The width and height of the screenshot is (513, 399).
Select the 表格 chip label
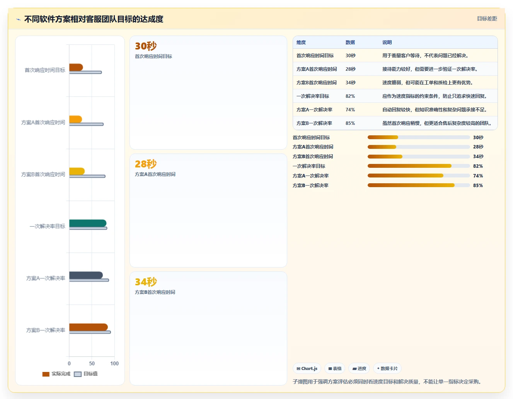pyautogui.click(x=337, y=368)
